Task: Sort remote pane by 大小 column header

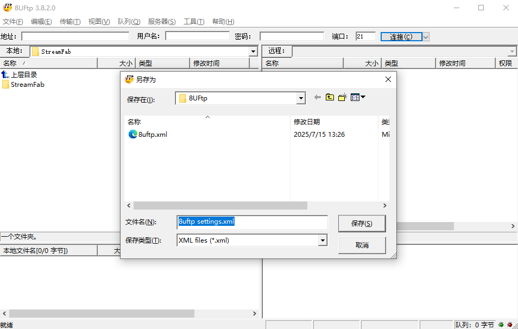Action: [363, 63]
